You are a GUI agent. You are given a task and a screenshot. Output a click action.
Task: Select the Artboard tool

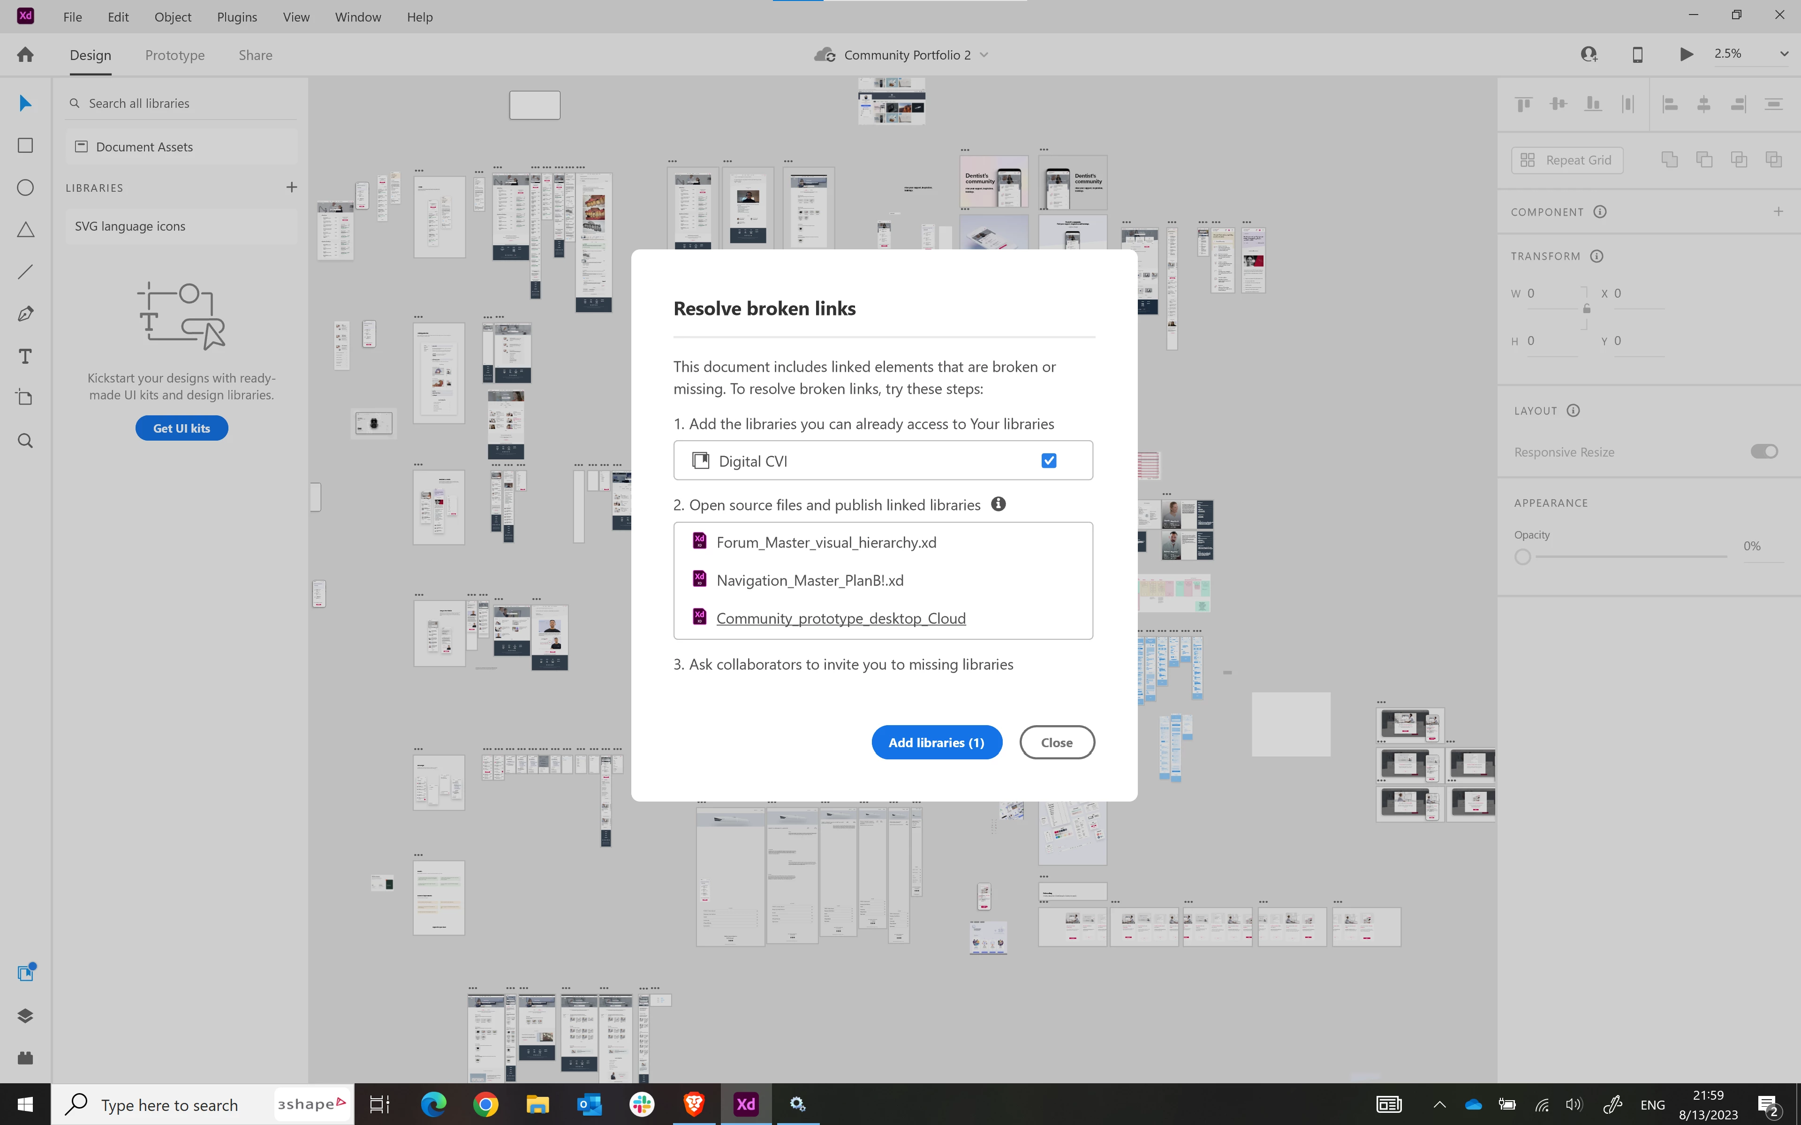[25, 398]
